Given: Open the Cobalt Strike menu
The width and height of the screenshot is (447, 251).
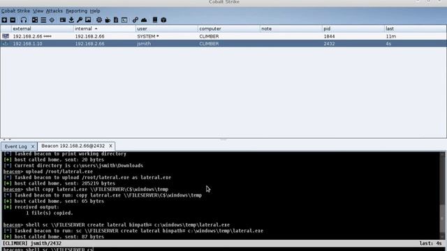Looking at the screenshot, I should (x=15, y=11).
